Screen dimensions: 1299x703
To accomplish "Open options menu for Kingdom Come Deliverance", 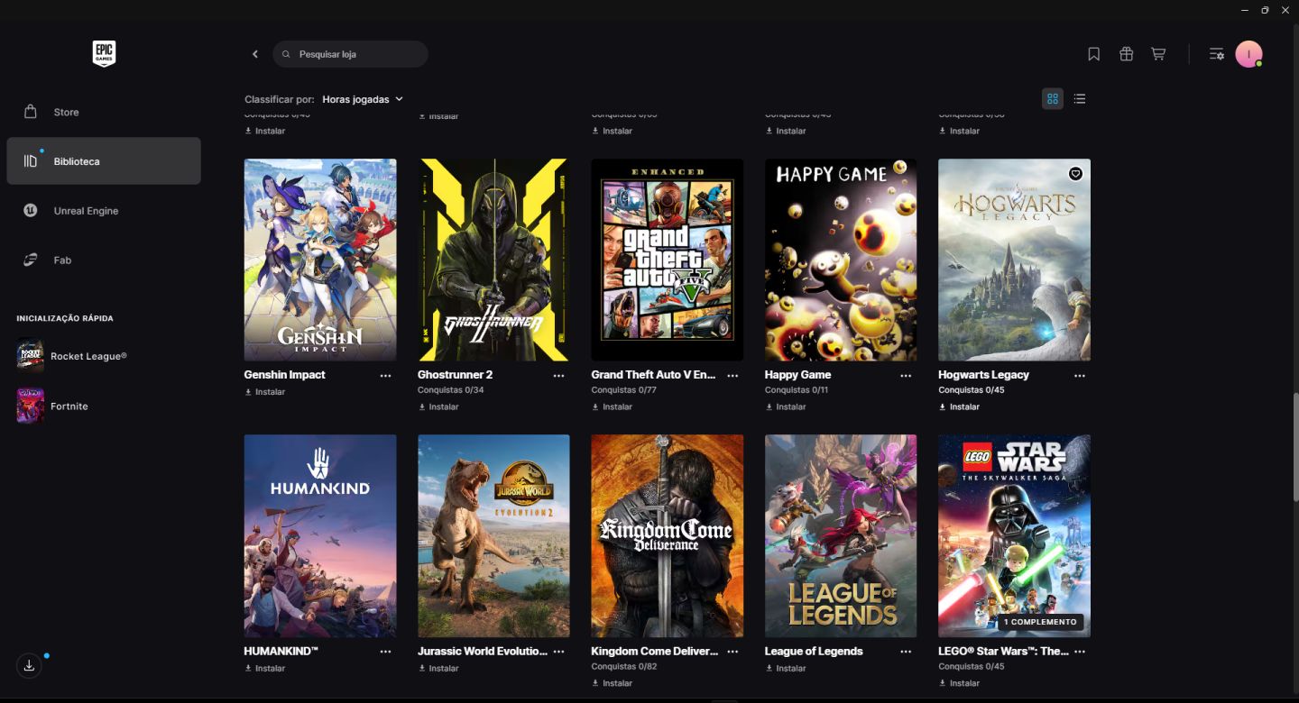I will (x=732, y=652).
